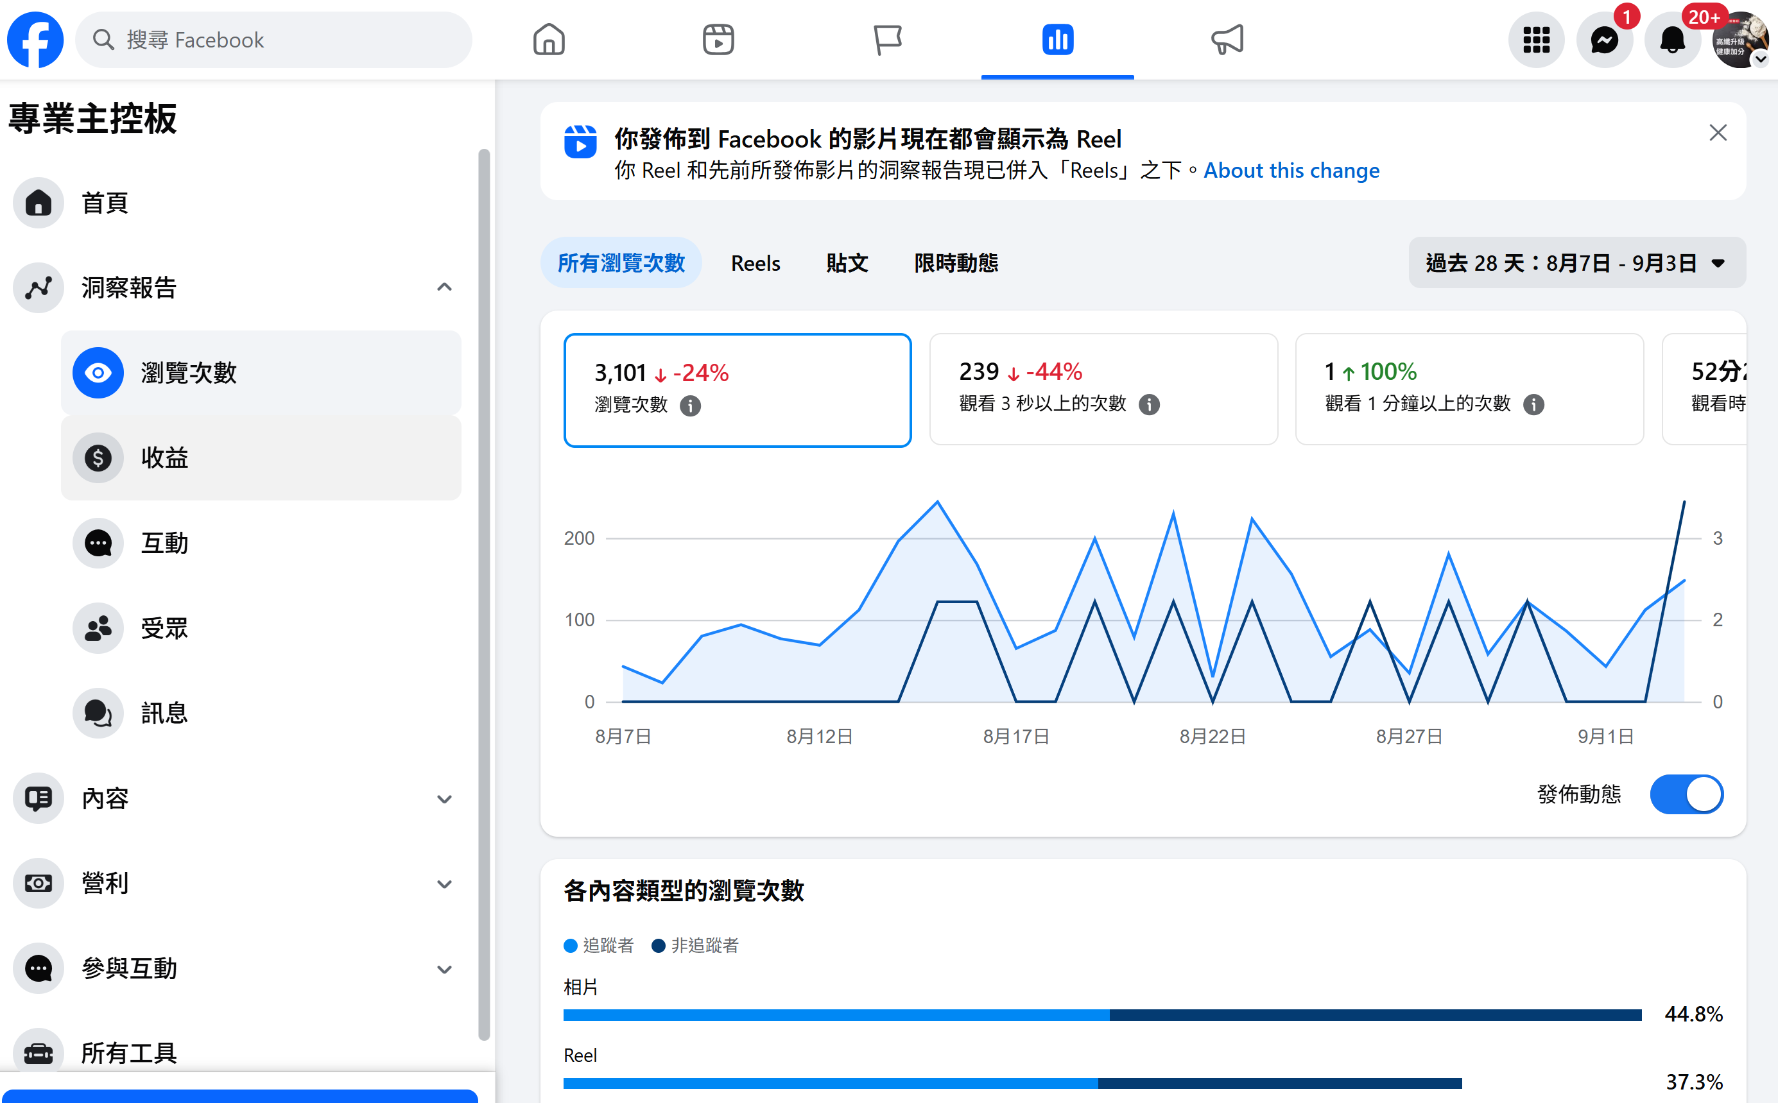This screenshot has width=1778, height=1103.
Task: Select the 239 觀看 3 秒以上的次數 card
Action: (x=1103, y=389)
